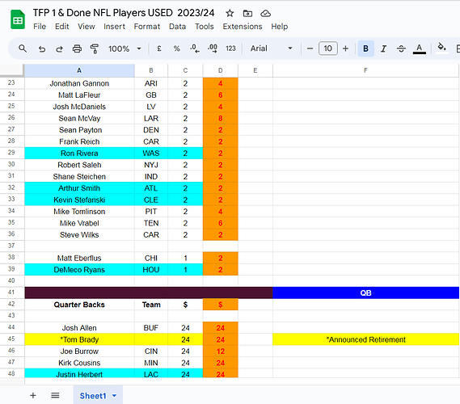The image size is (460, 404).
Task: Select column F header
Action: tap(365, 70)
